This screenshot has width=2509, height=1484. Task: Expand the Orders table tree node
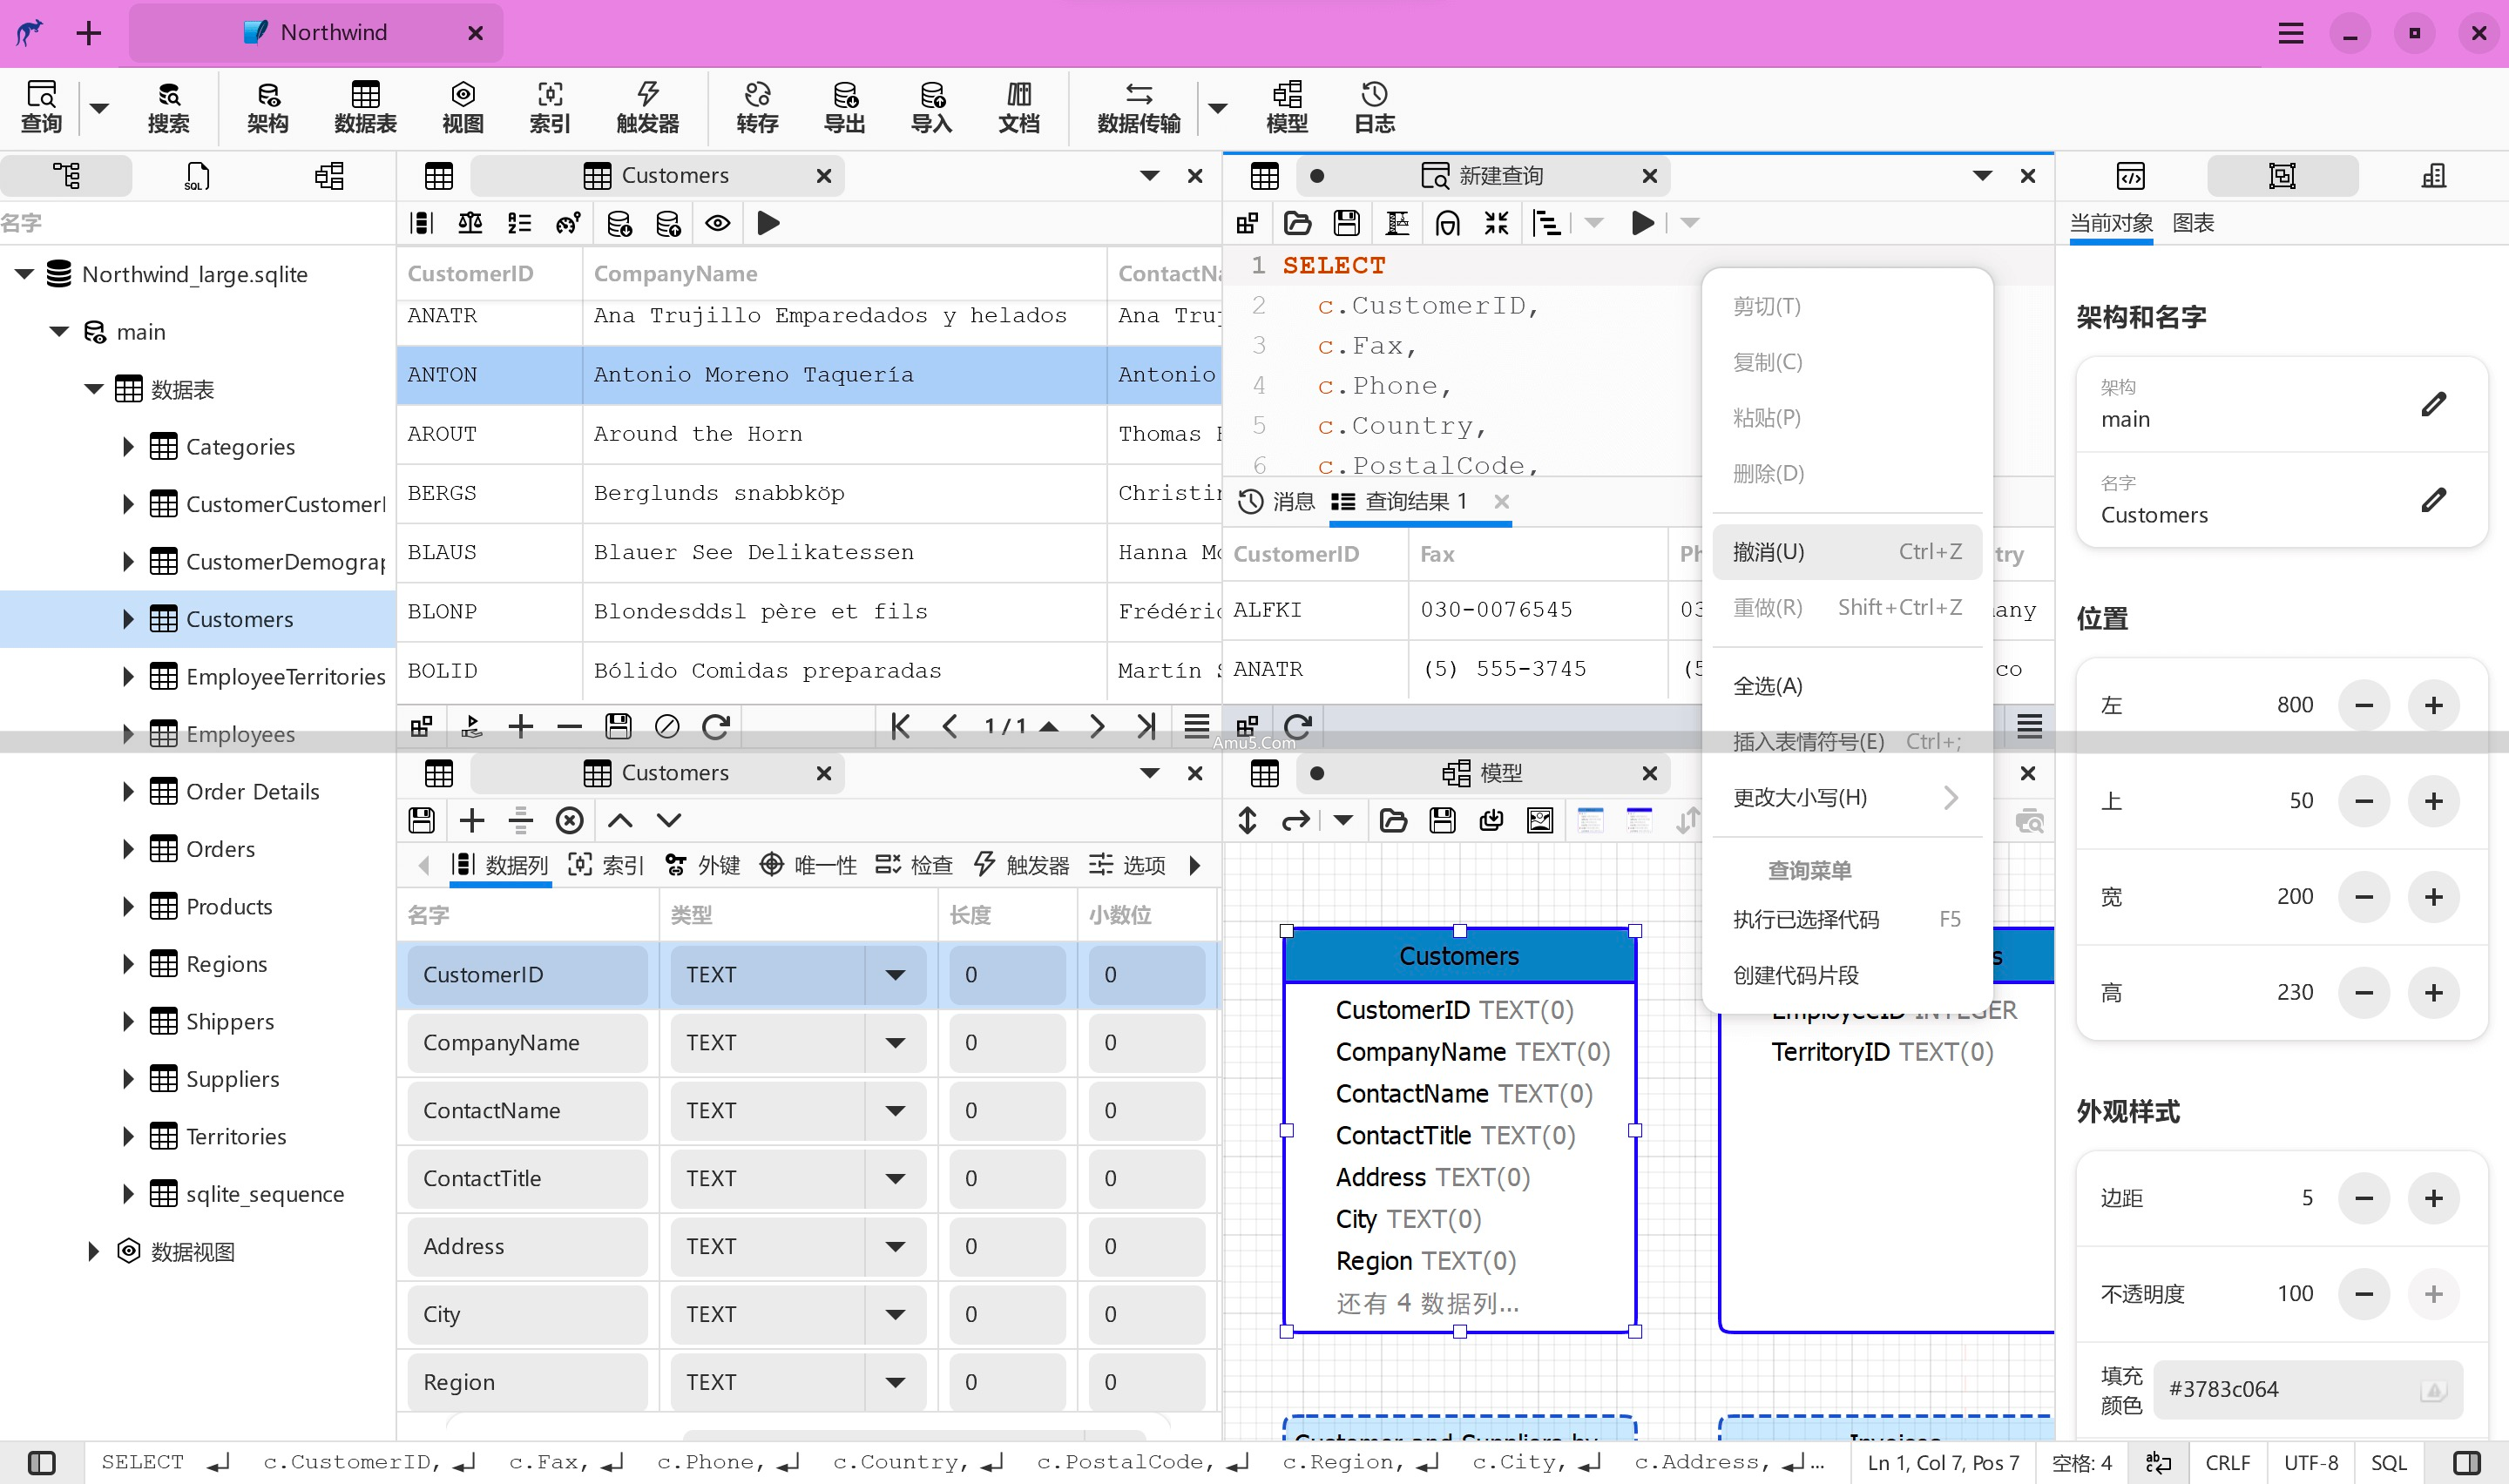(x=128, y=849)
